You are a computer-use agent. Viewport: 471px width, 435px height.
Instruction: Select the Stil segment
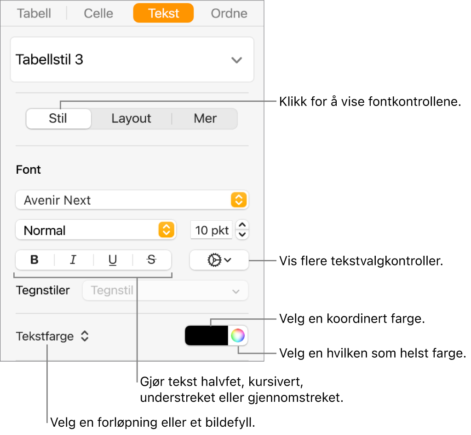[x=58, y=118]
